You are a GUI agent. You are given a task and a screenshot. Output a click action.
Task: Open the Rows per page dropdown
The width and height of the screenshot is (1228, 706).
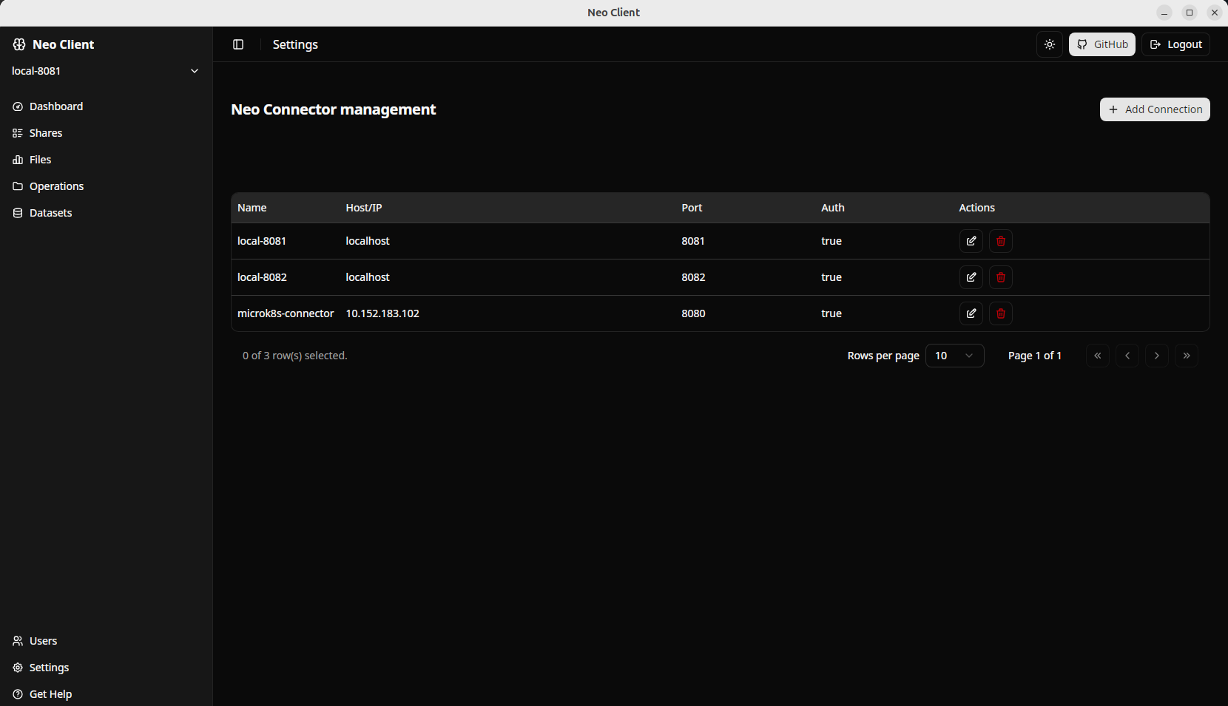[x=954, y=355]
